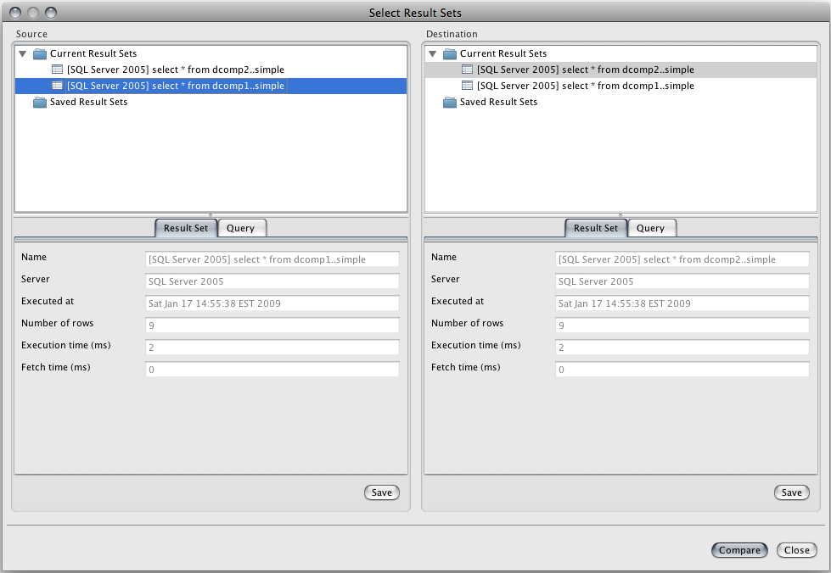Click the Destination Name field
The image size is (831, 573).
coord(682,259)
